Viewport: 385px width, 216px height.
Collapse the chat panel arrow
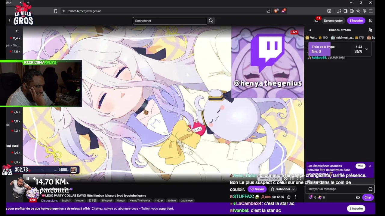coord(310,30)
